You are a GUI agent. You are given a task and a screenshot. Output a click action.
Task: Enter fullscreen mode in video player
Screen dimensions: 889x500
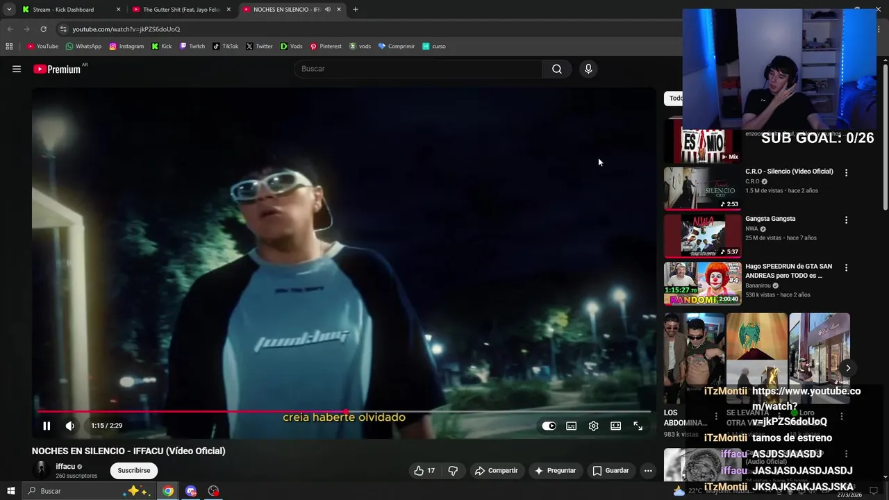coord(638,426)
